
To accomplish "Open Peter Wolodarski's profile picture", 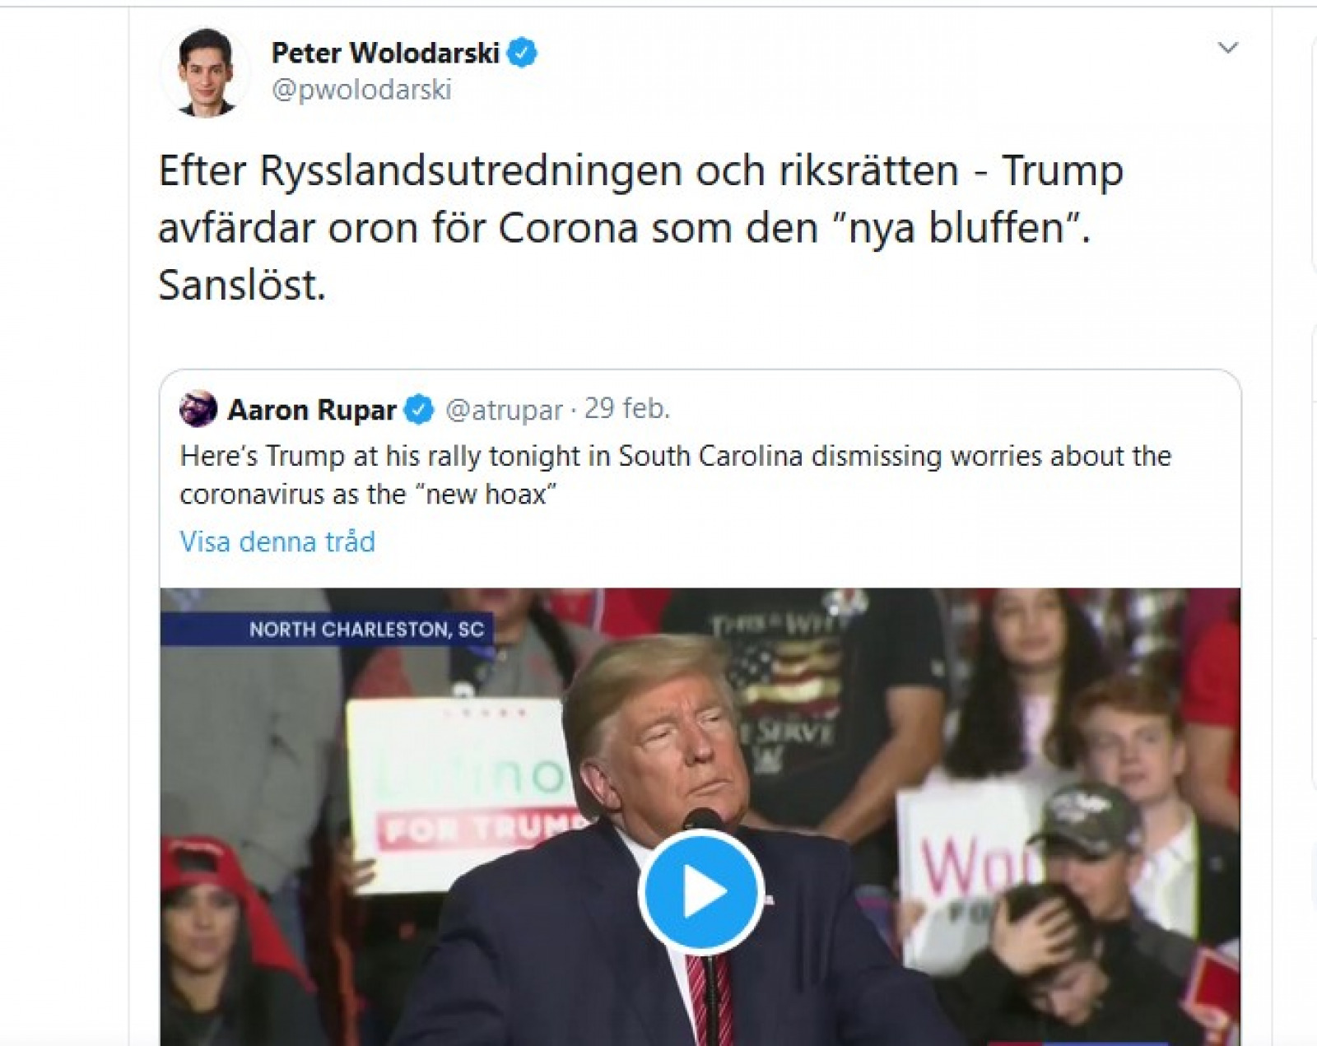I will (206, 72).
